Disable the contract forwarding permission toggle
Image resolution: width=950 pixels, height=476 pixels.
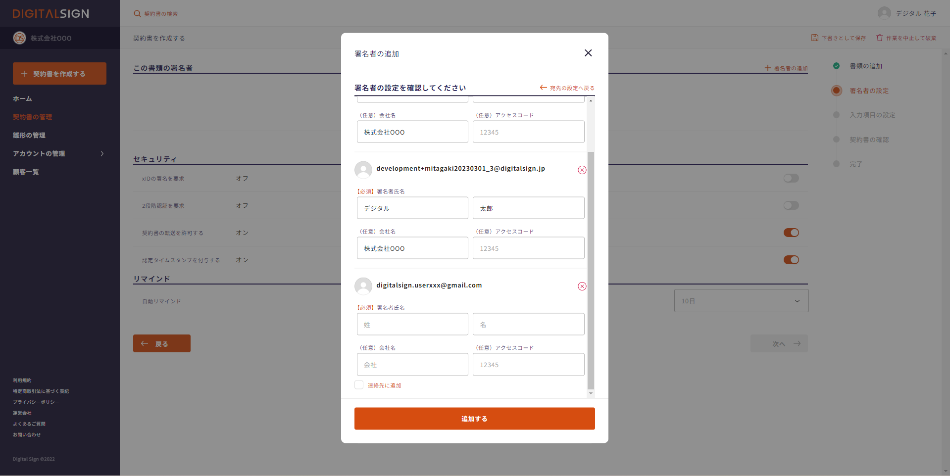click(791, 233)
